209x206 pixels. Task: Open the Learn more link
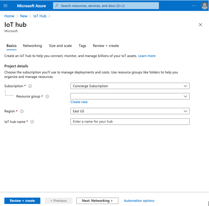pyautogui.click(x=147, y=56)
